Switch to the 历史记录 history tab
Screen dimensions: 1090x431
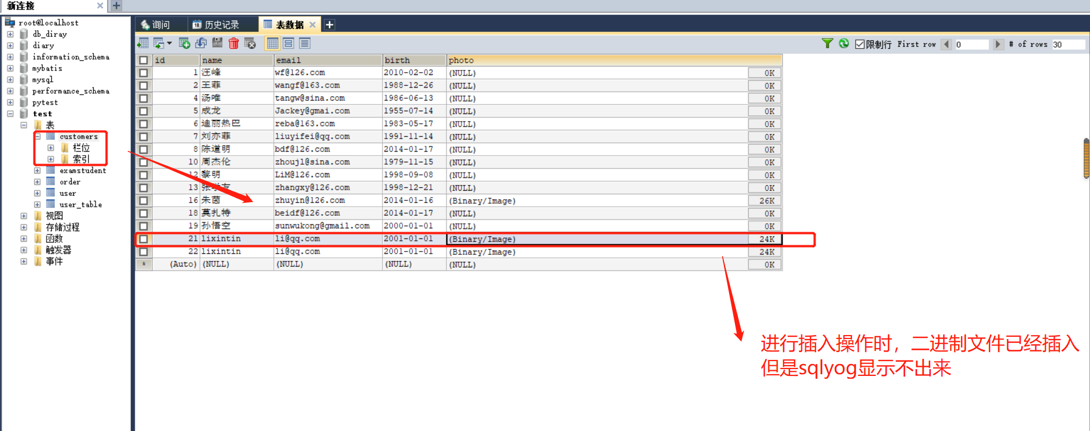coord(222,25)
